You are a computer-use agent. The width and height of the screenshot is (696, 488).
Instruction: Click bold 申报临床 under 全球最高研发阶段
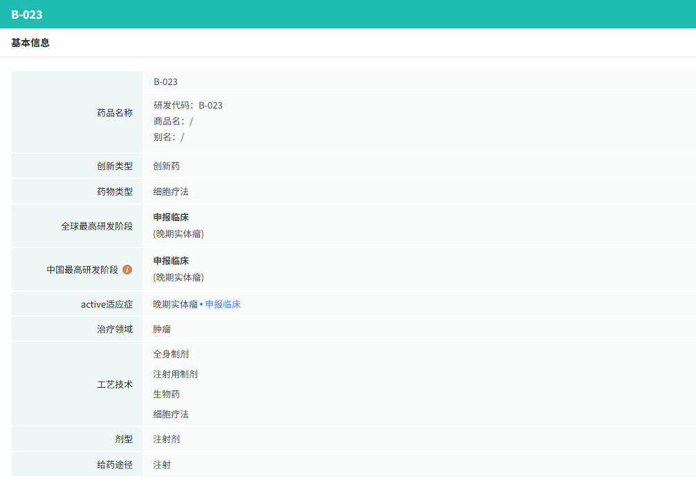tap(171, 218)
